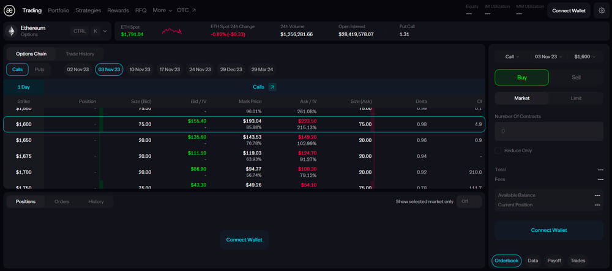Open the Orders tab
The image size is (612, 271).
tap(62, 202)
